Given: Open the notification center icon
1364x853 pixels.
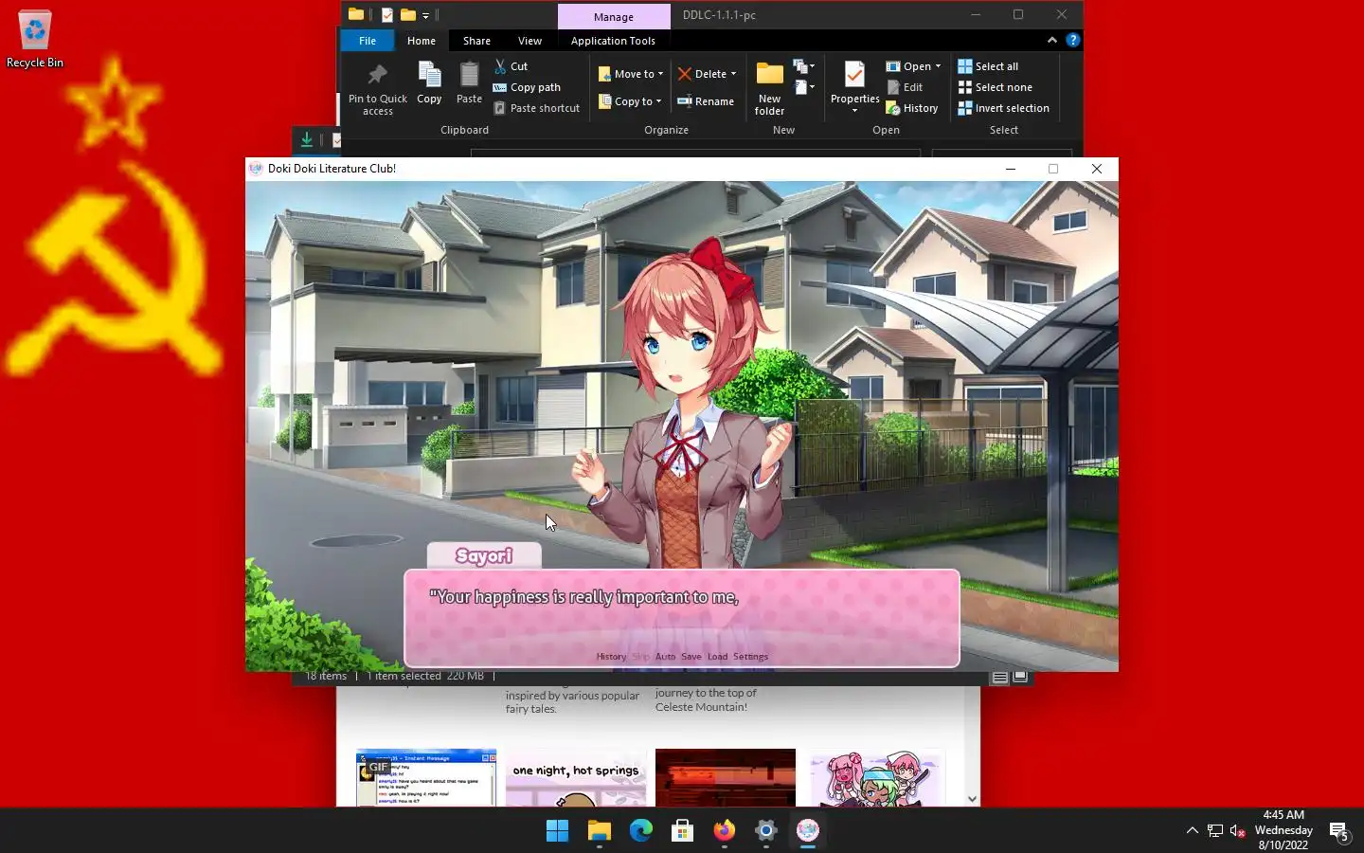Looking at the screenshot, I should 1339,831.
